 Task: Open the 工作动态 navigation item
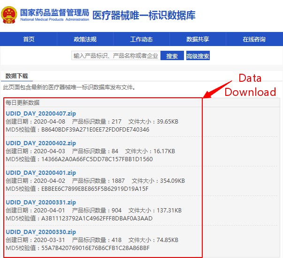[x=141, y=39]
